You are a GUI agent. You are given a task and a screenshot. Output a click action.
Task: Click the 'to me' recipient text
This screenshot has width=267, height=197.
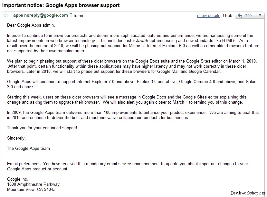tap(79, 16)
